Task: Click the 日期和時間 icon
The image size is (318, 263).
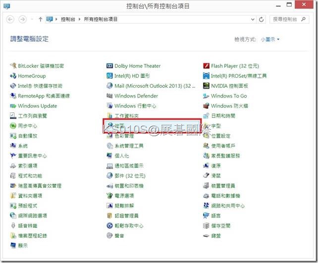Action: click(206, 116)
